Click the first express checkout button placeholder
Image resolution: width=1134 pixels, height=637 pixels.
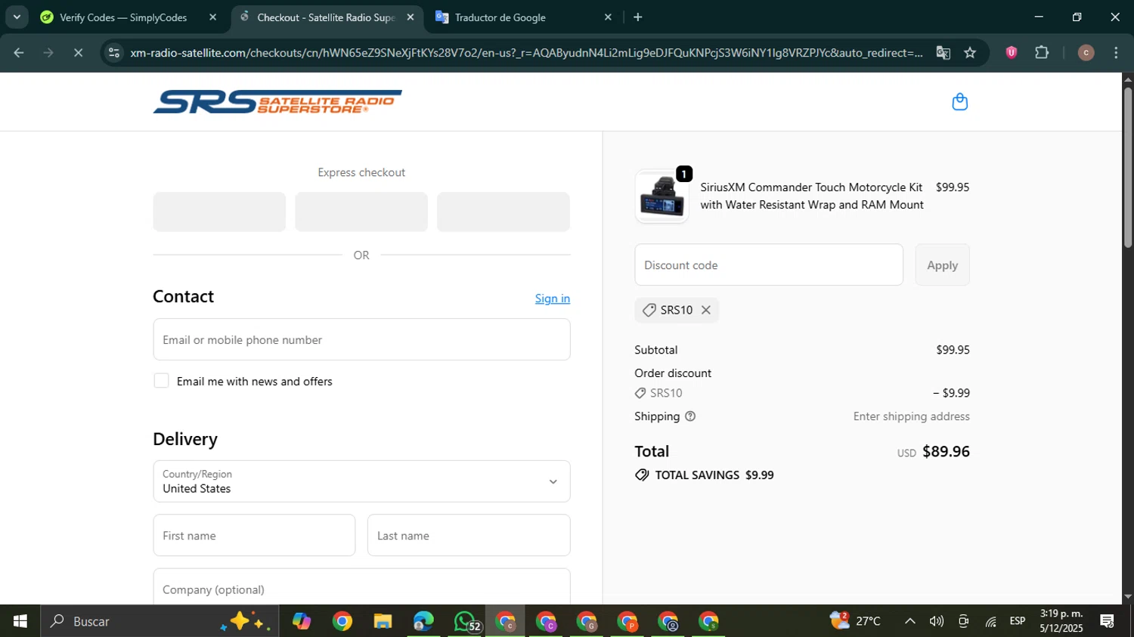(x=219, y=212)
